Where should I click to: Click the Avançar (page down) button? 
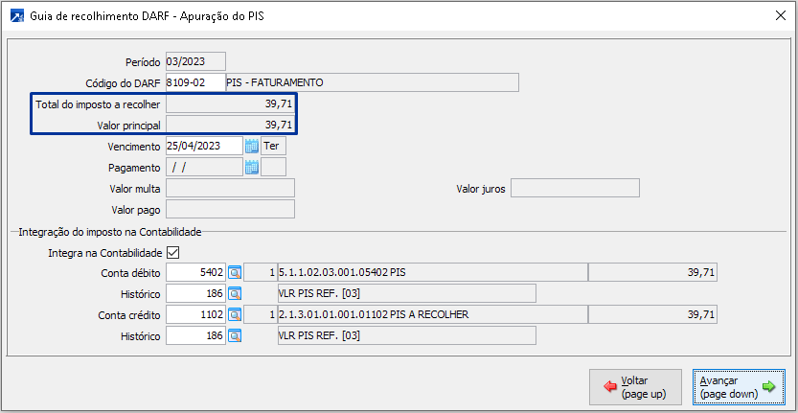(738, 387)
